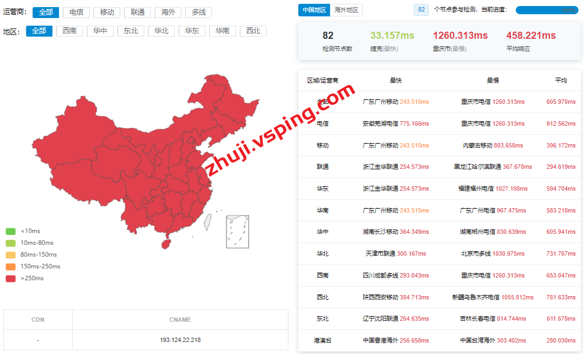Select the 电信 carrier filter

click(x=76, y=12)
